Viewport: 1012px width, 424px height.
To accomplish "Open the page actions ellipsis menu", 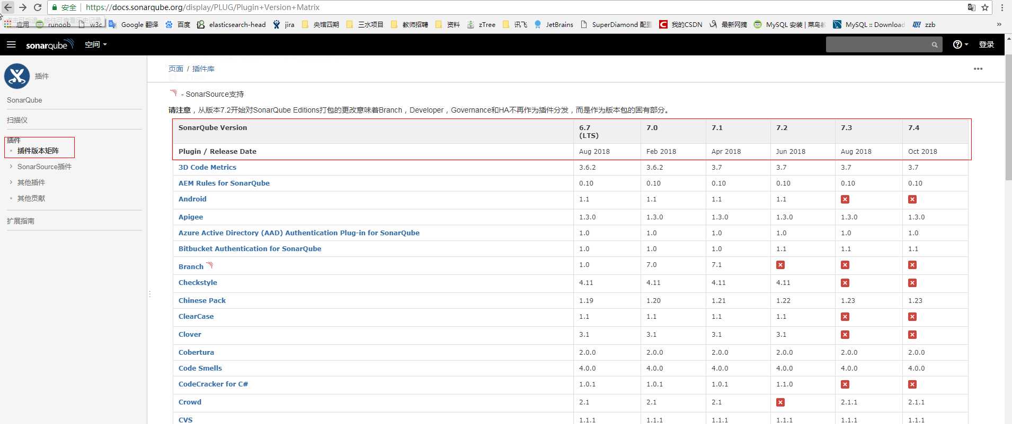I will pos(978,69).
